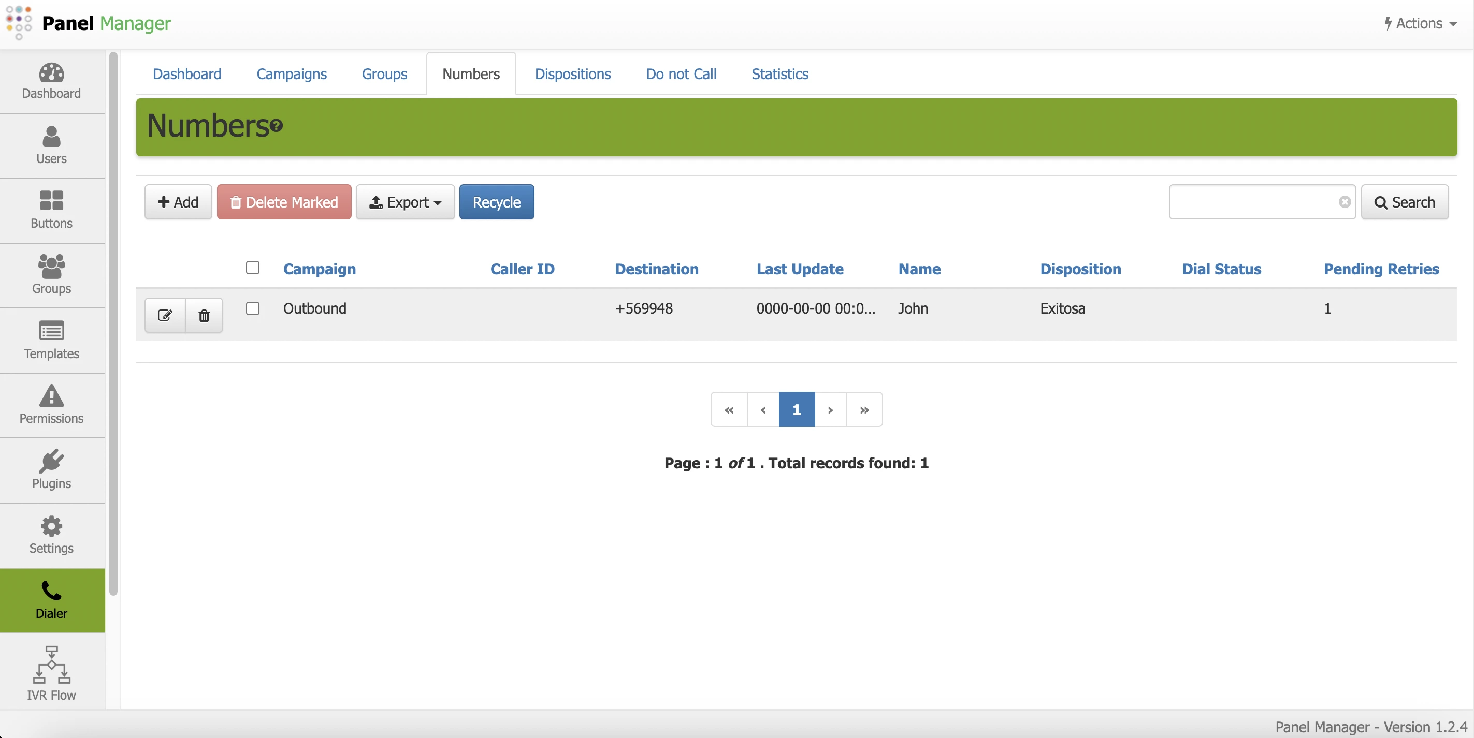
Task: Click the Numbers help question mark icon
Action: click(x=277, y=126)
